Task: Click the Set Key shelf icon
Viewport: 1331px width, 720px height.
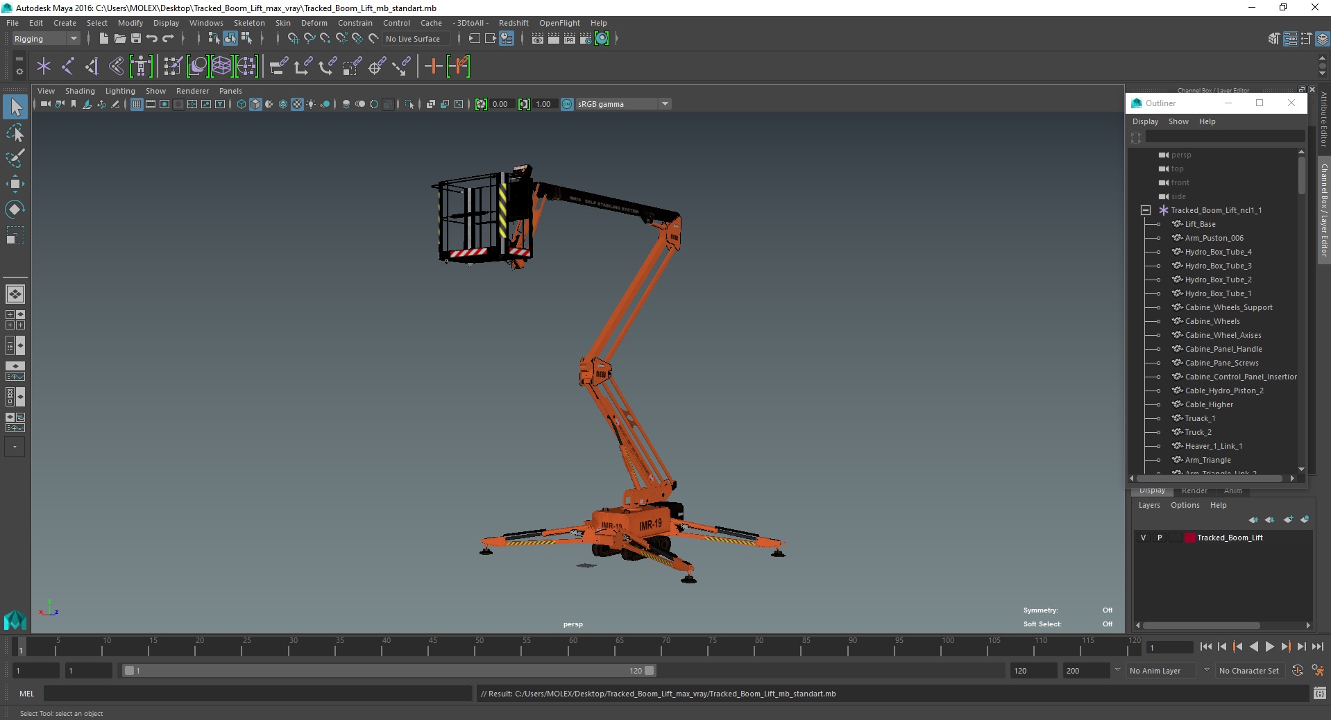Action: pyautogui.click(x=433, y=67)
